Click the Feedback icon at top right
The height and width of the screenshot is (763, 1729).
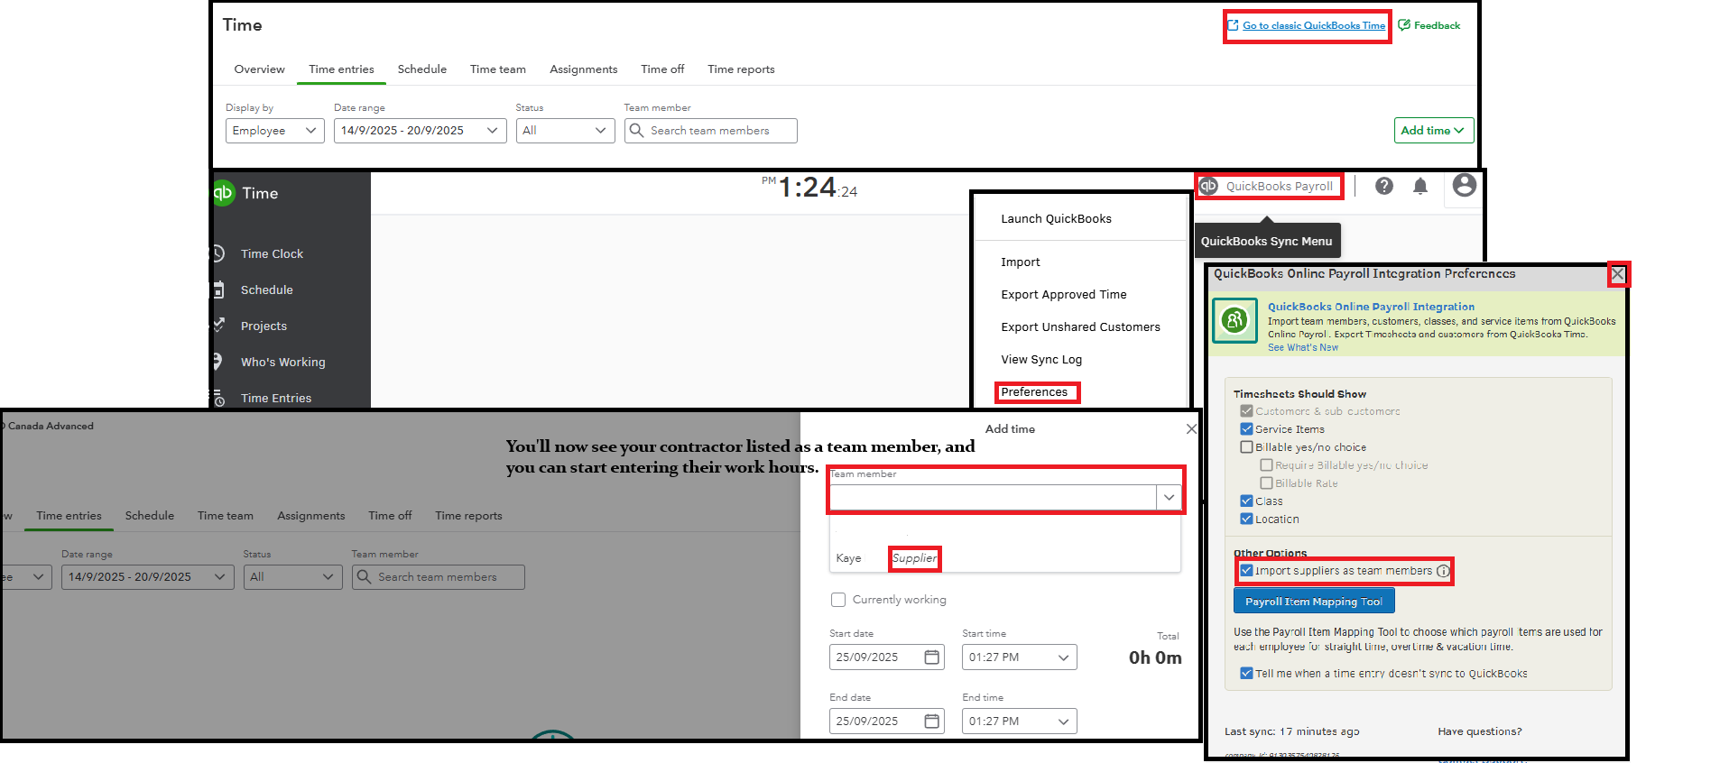coord(1404,25)
